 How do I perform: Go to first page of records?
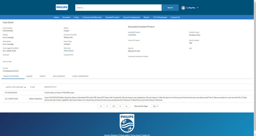coord(101,106)
